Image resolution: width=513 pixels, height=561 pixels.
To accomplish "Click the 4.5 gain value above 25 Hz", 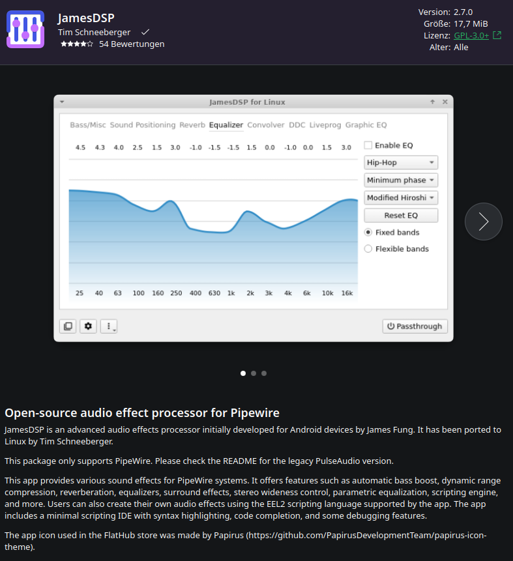I will [80, 147].
